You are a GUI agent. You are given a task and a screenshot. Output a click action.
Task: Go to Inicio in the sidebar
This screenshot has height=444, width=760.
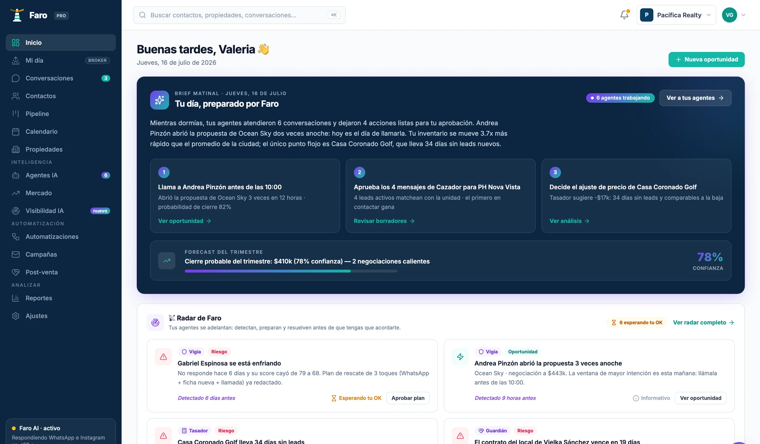(x=61, y=43)
